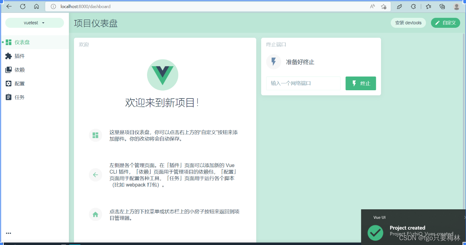Click the left arrow tip icon in the welcome card
Image resolution: width=466 pixels, height=245 pixels.
96,175
